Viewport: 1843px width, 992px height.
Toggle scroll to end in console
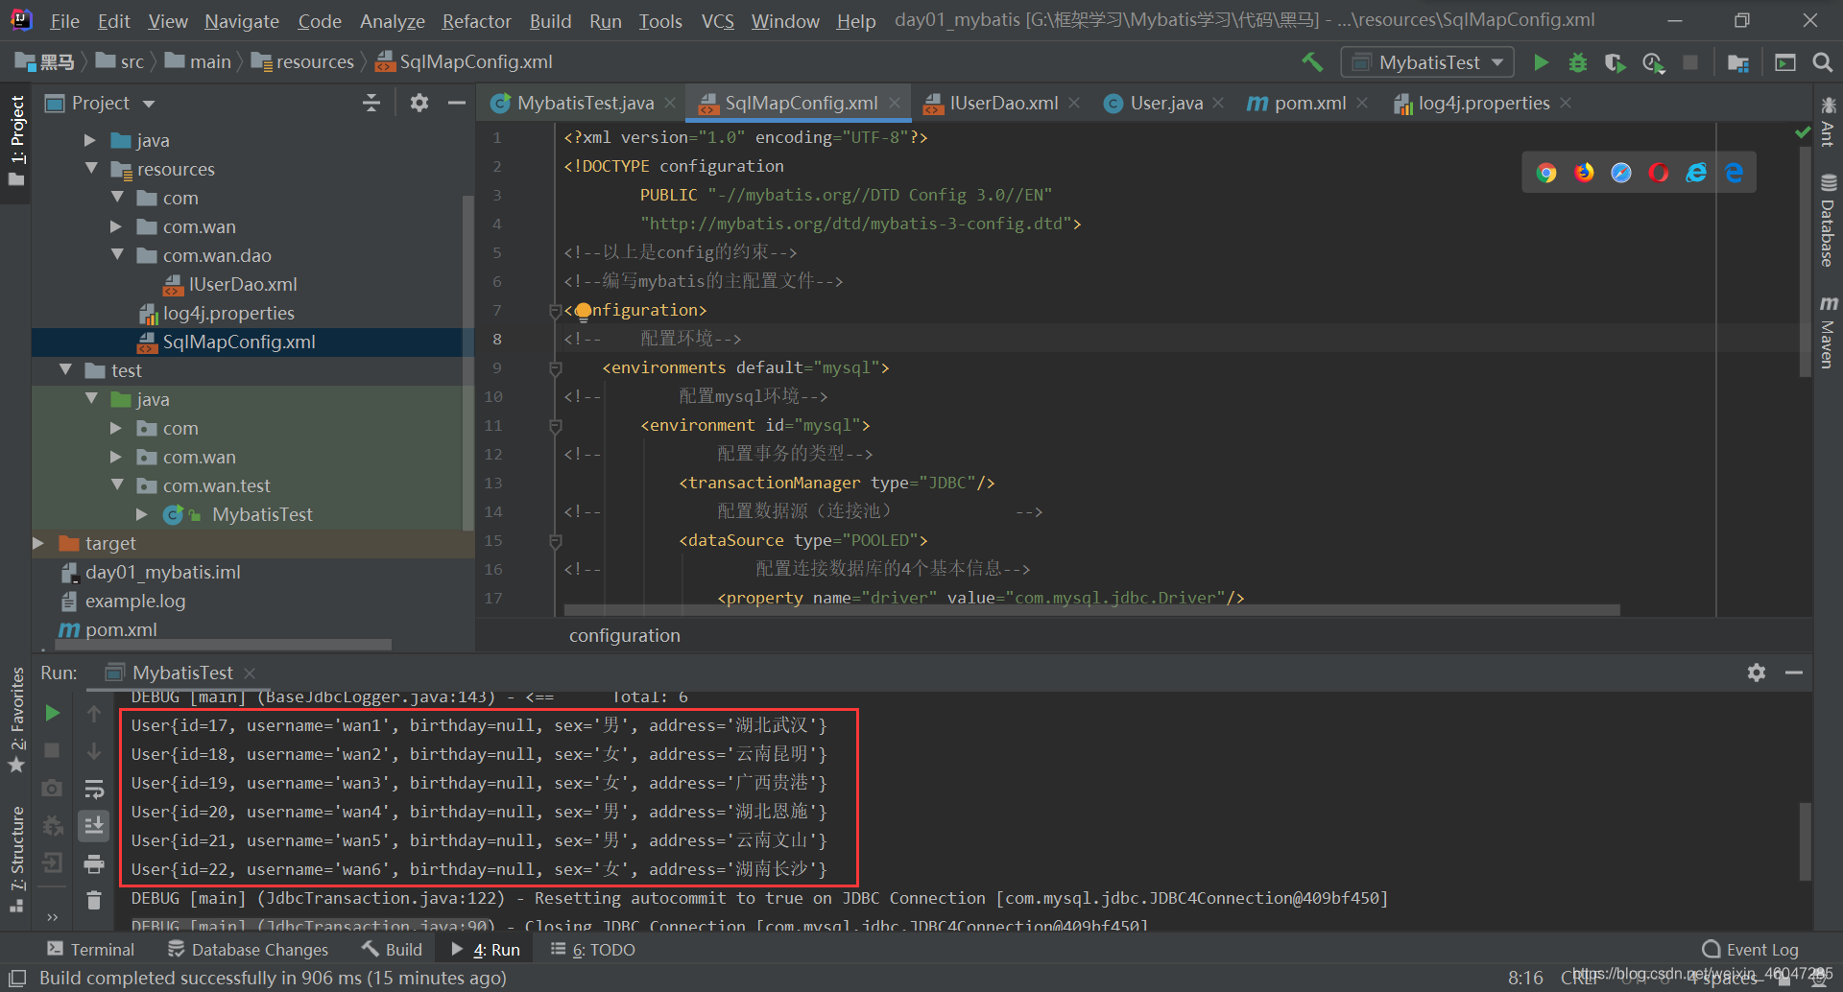click(x=94, y=826)
